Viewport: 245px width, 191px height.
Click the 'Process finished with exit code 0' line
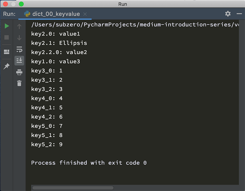click(x=89, y=163)
